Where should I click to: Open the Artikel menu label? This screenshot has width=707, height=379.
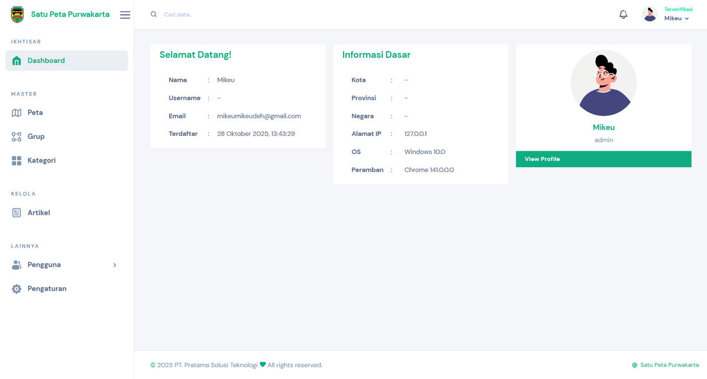(x=39, y=213)
